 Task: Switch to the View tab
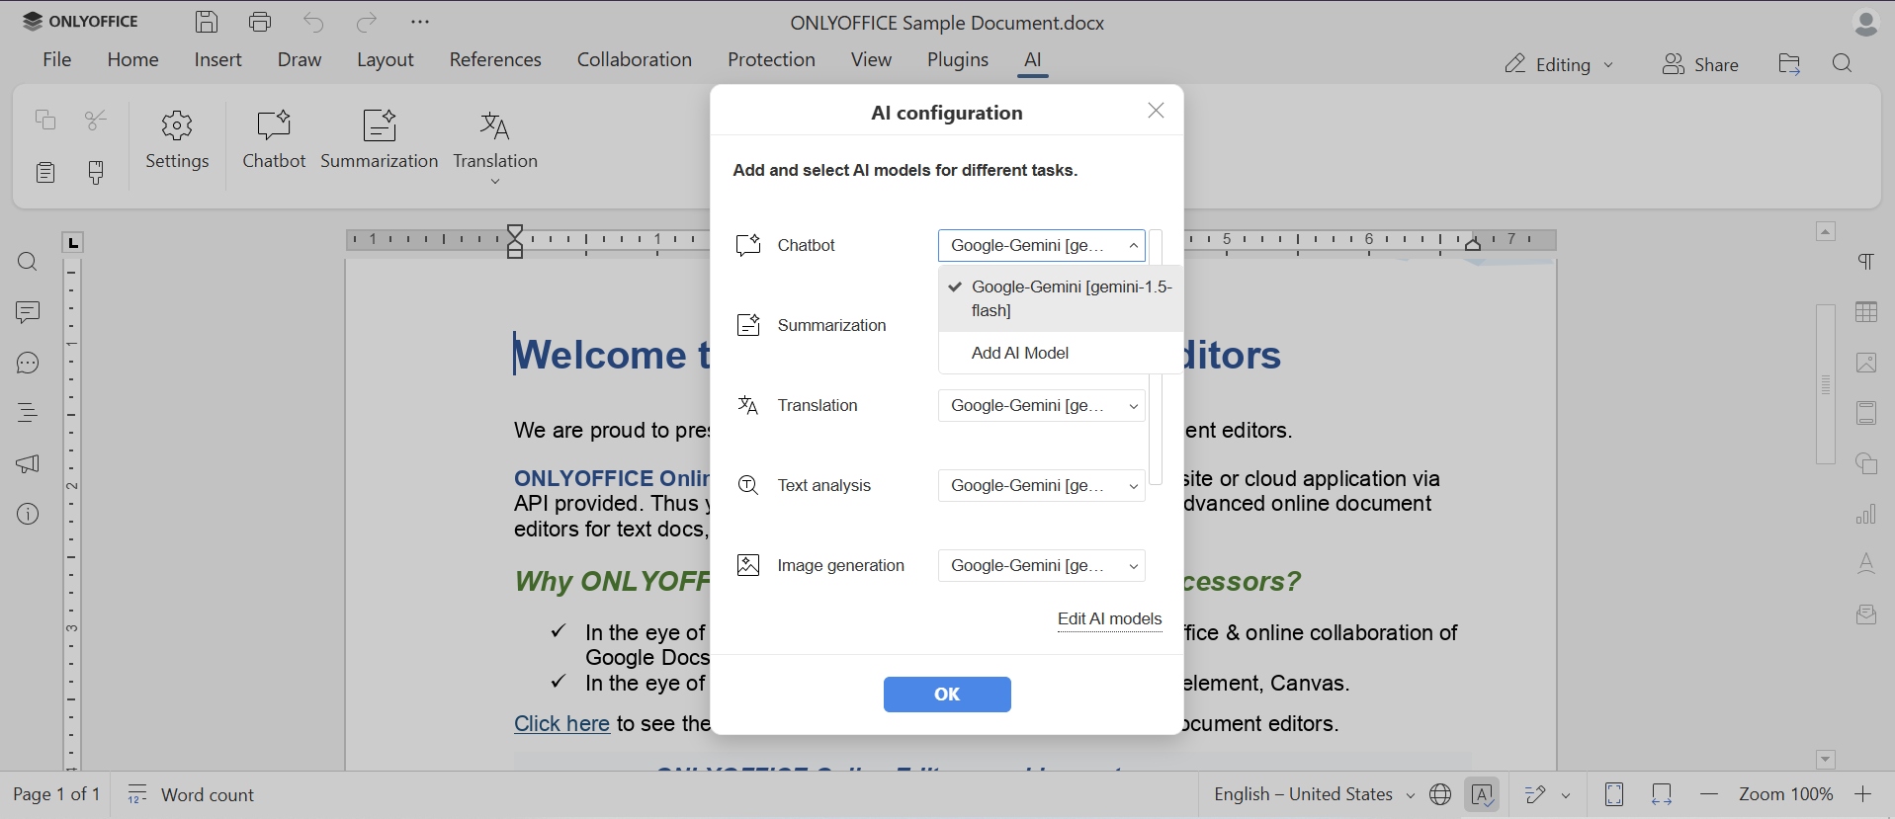tap(871, 59)
